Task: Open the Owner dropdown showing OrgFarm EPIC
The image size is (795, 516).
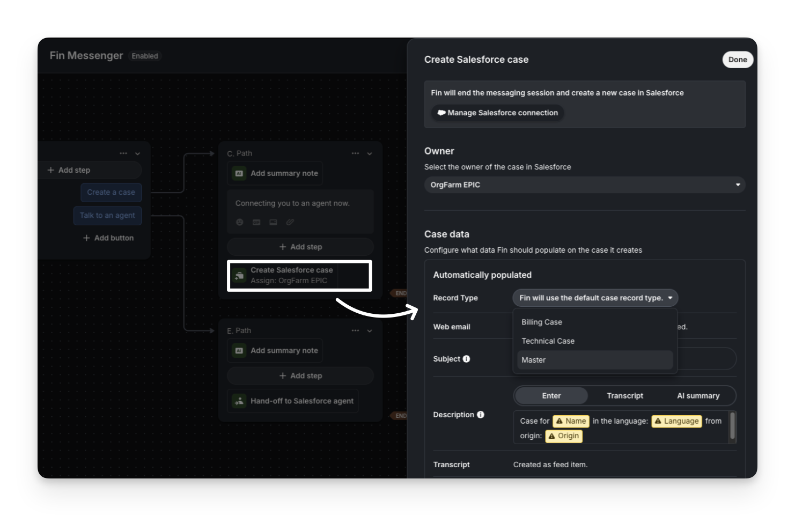Action: point(584,185)
